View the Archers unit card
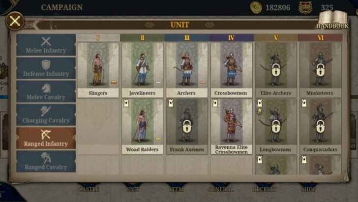 187,70
